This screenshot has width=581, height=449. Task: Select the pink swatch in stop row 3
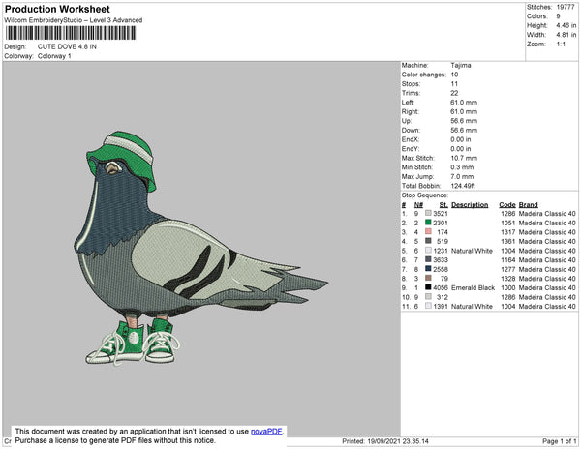click(428, 231)
